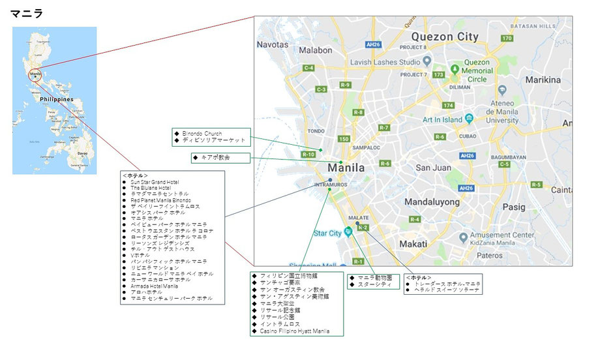Select the KidZania Amusement Center pin
This screenshot has height=345, width=613.
[x=463, y=237]
